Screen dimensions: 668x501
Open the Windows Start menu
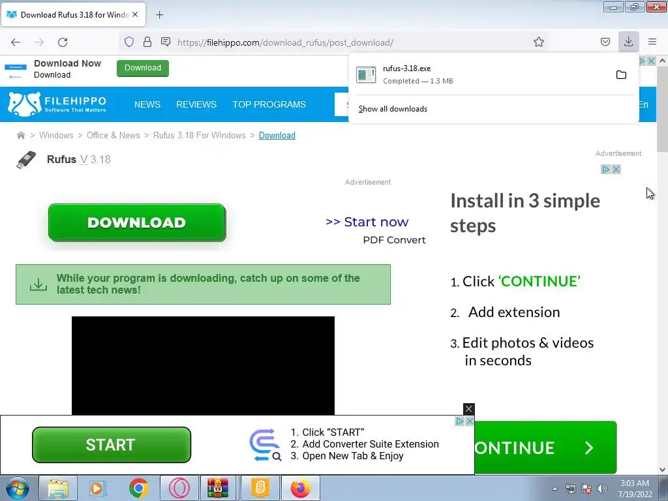click(x=18, y=488)
